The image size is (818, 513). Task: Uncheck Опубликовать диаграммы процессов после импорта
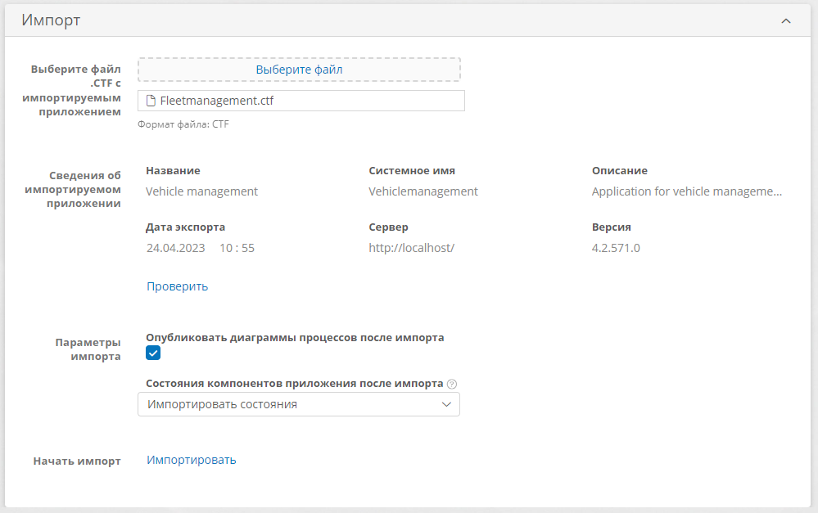[153, 353]
